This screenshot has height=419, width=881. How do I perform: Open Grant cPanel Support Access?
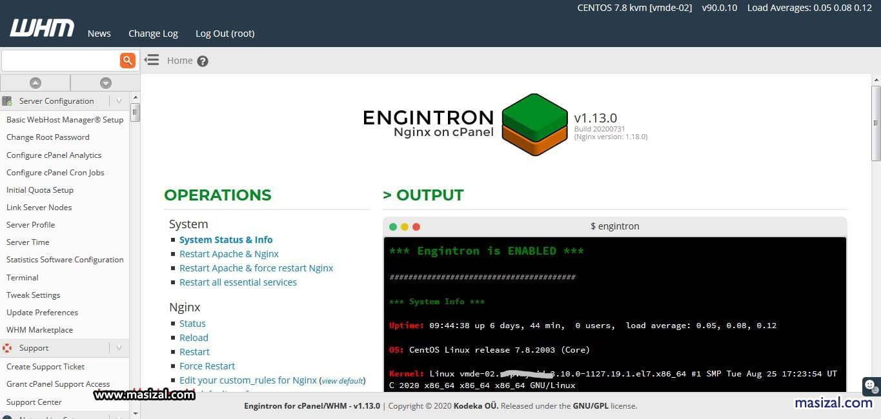[58, 384]
